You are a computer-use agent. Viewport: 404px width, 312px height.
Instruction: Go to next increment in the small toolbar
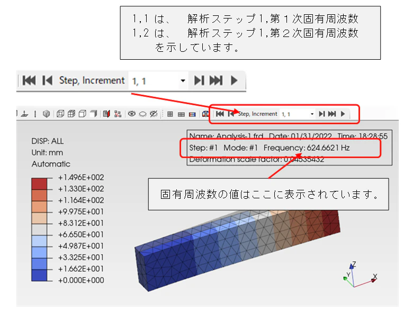click(321, 114)
